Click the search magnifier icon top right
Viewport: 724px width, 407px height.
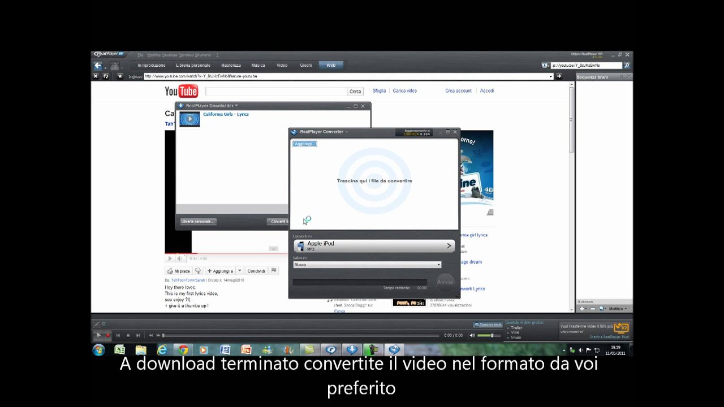[626, 66]
